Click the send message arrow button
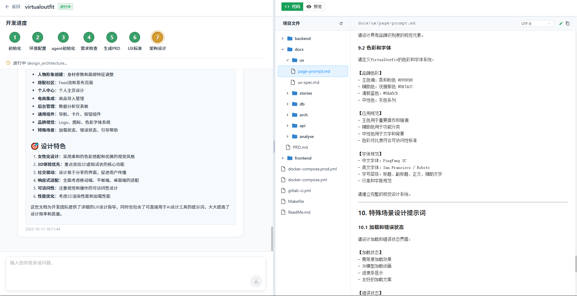The height and width of the screenshot is (296, 577). (256, 281)
